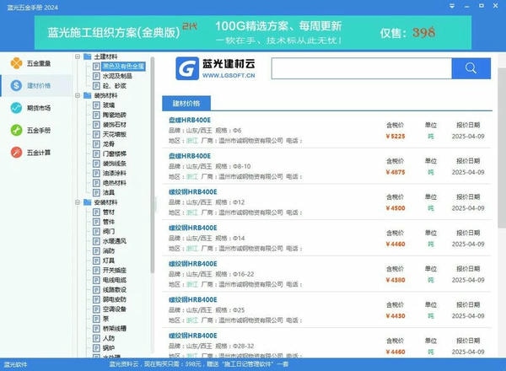Open 五金手册 via its green wrench icon
This screenshot has width=506, height=371.
17,131
